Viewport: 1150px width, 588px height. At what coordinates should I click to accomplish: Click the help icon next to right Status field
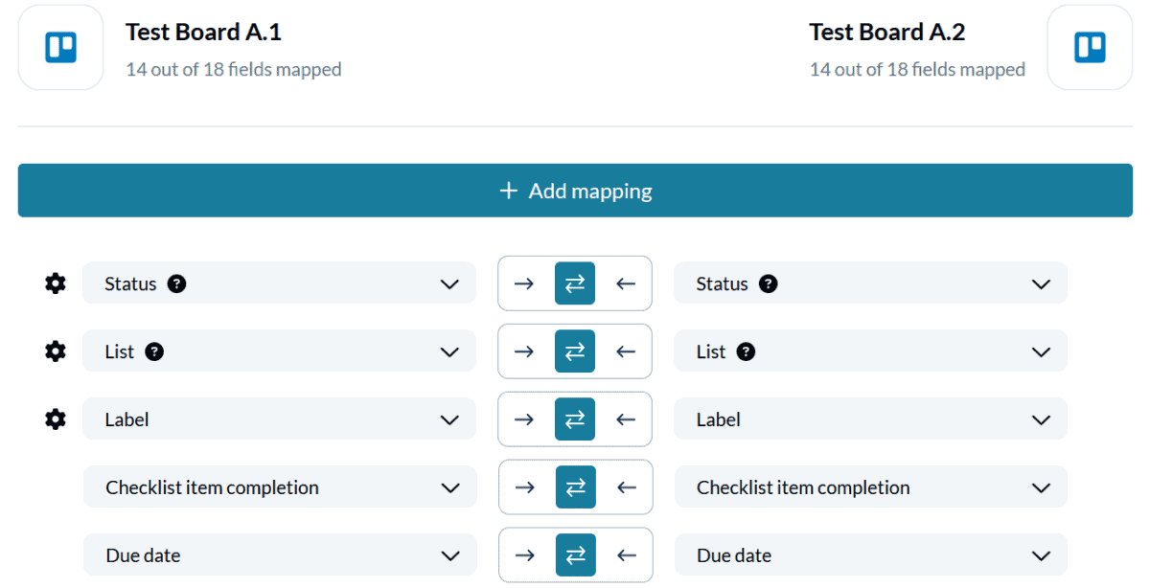click(x=768, y=283)
